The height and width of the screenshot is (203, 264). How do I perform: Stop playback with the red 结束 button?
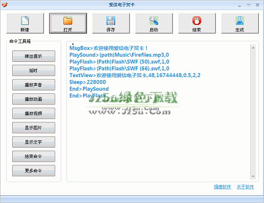[x=197, y=23]
